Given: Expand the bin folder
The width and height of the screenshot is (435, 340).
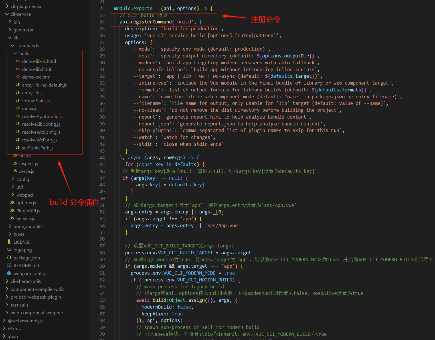Looking at the screenshot, I should 10,22.
